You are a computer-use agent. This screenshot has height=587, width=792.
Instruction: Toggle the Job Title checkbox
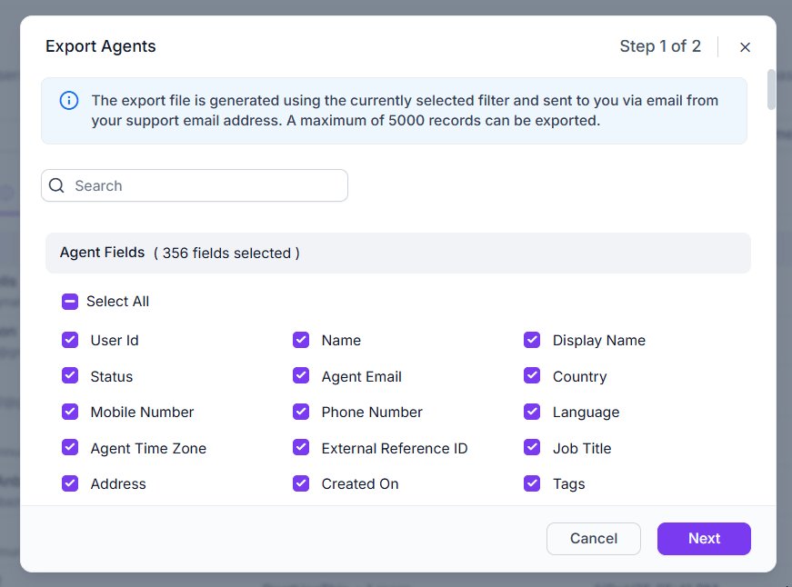532,448
